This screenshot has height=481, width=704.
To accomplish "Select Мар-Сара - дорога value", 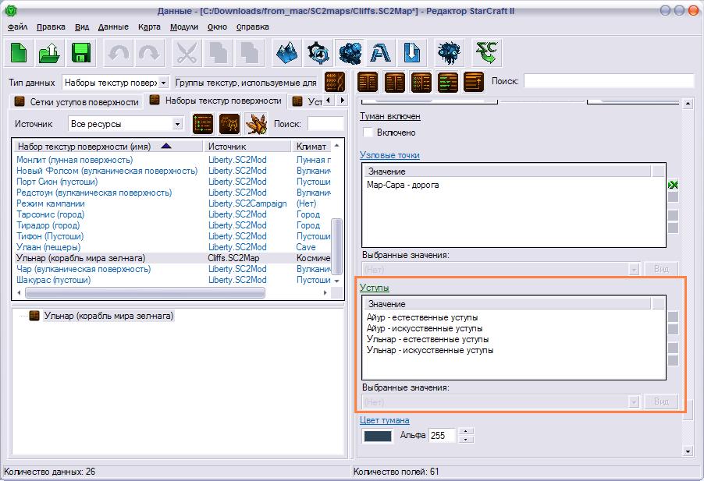I will [403, 185].
